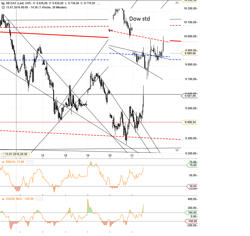250x236 pixels.
Task: Toggle RSI(14) visibility using its circle icon
Action: [28, 162]
